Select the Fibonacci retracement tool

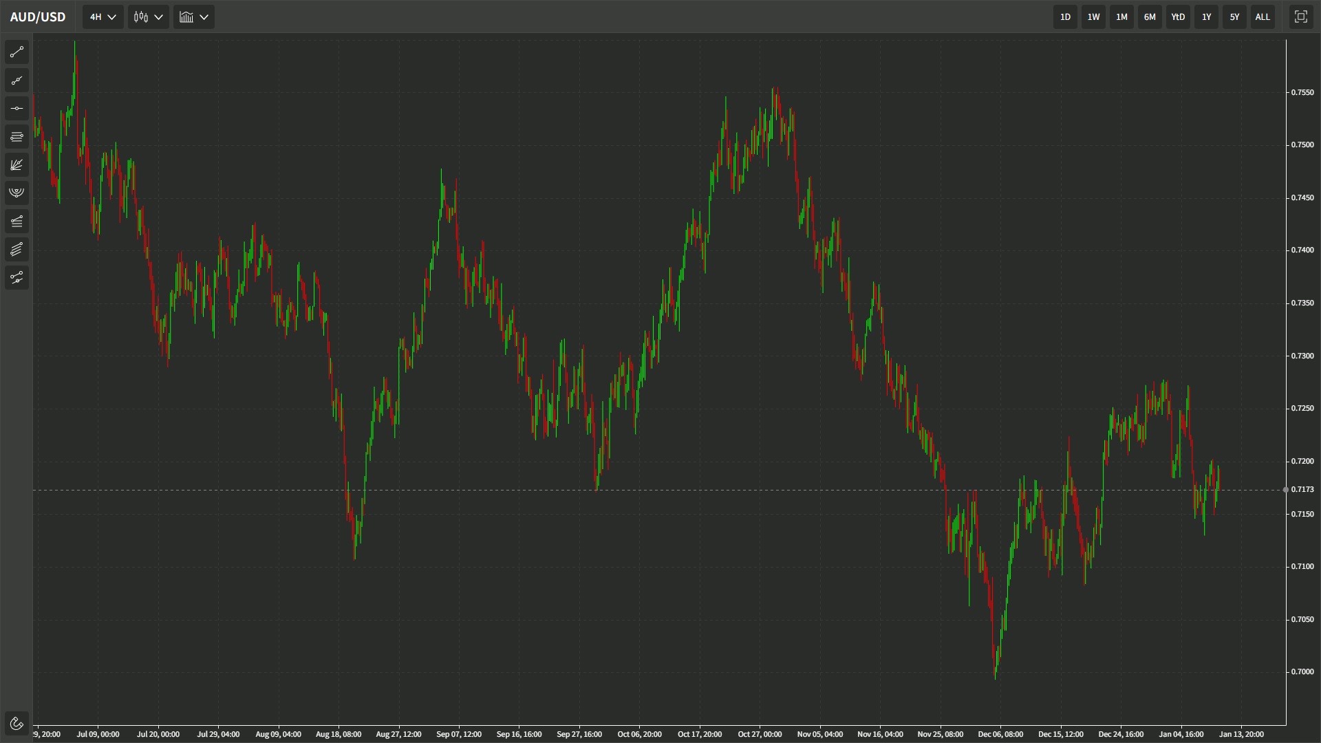pyautogui.click(x=17, y=137)
